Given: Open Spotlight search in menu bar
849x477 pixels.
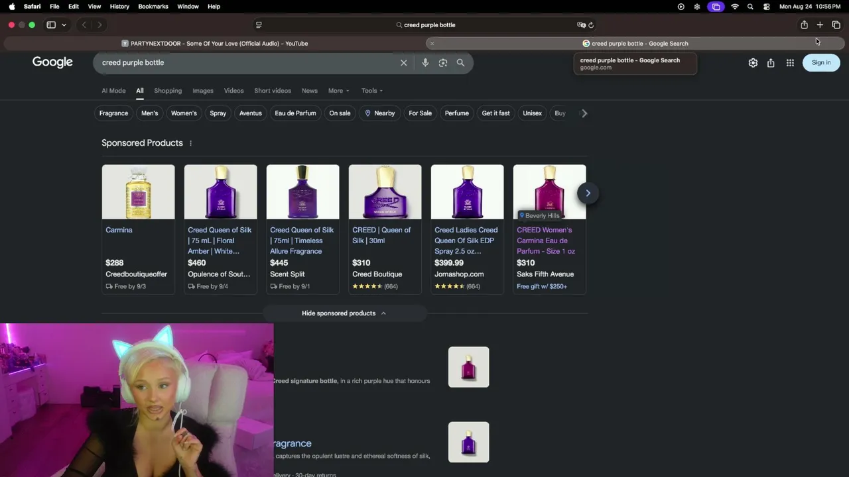Looking at the screenshot, I should point(750,7).
